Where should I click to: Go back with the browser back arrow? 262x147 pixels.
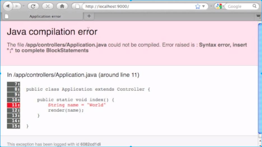coord(8,6)
